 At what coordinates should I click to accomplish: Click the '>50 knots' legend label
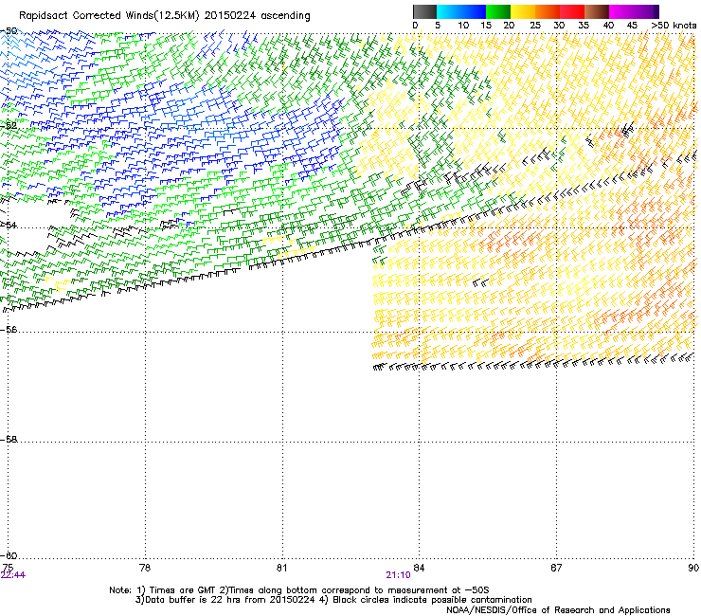(674, 26)
